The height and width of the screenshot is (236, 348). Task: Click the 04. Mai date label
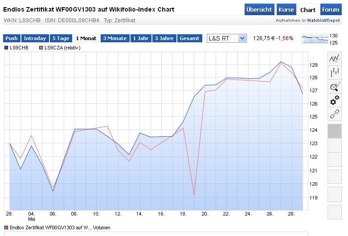coord(32,216)
